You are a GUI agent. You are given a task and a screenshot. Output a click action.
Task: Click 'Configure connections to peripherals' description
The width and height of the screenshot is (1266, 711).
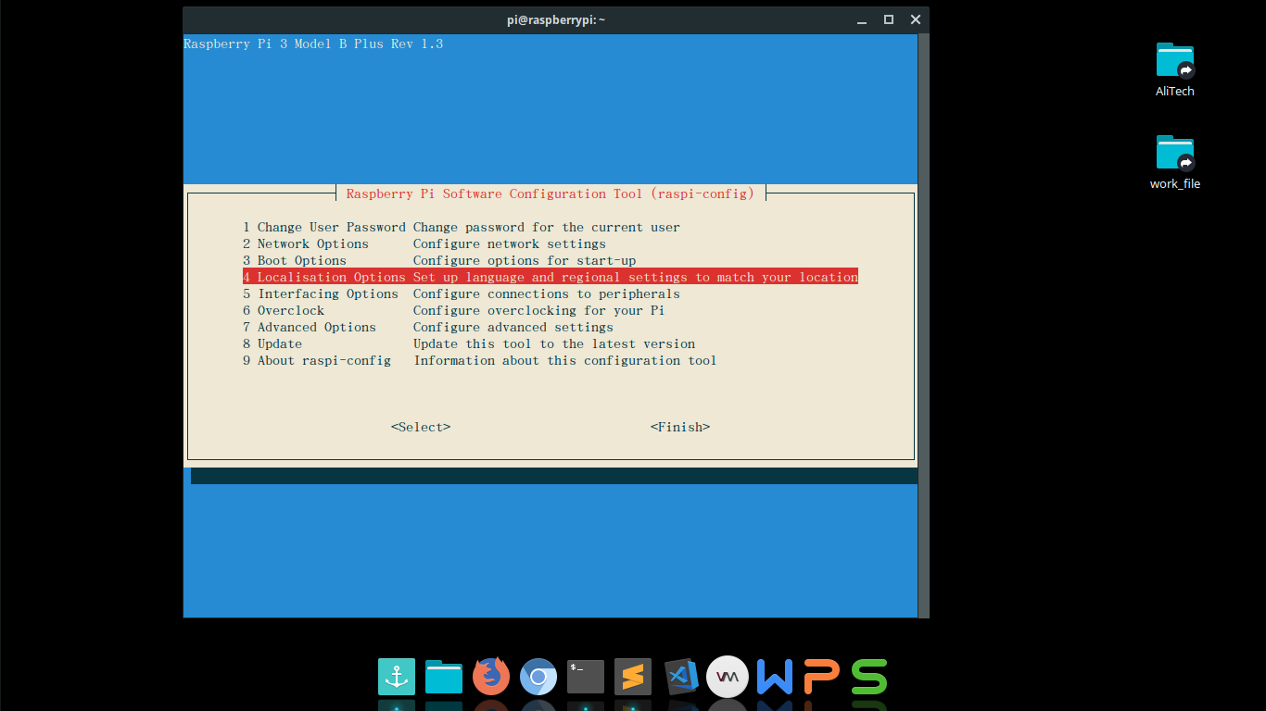point(547,293)
